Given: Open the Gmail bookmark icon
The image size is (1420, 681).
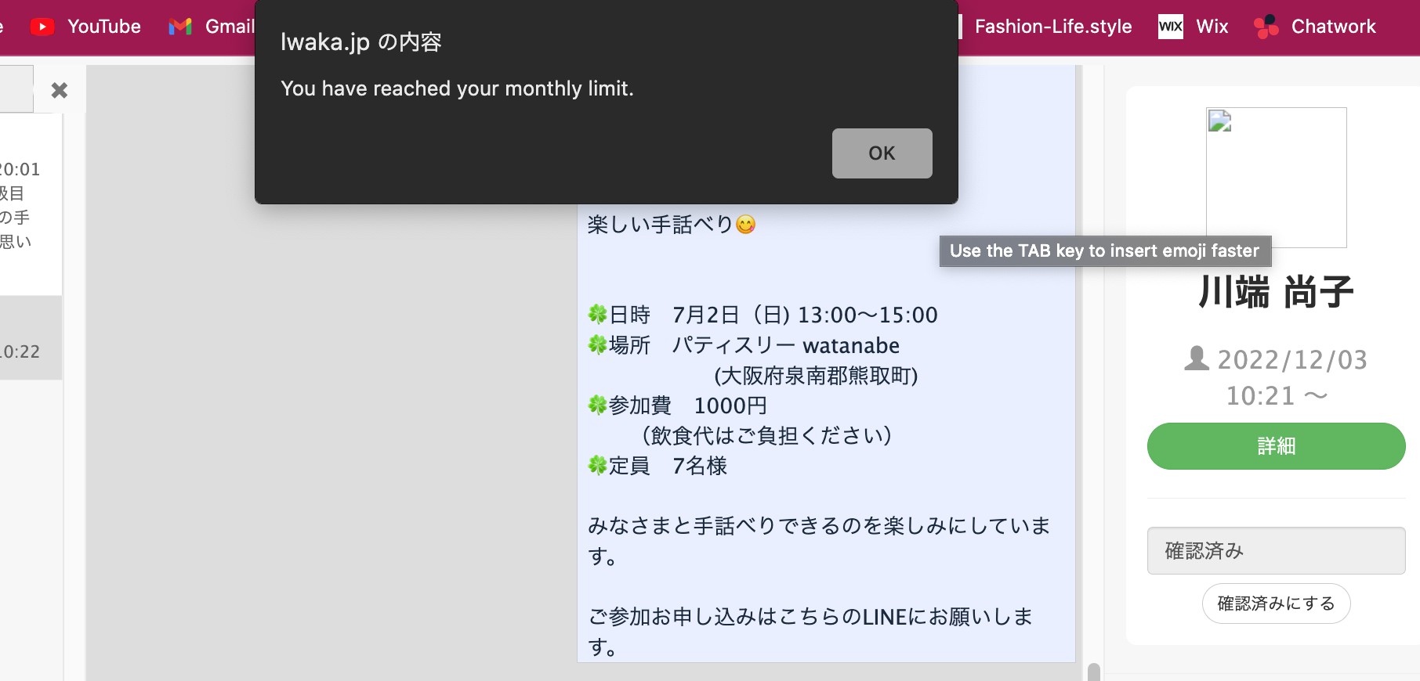Looking at the screenshot, I should click(180, 27).
